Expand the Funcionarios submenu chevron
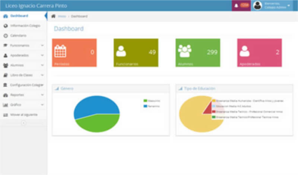Image resolution: width=298 pixels, height=175 pixels. (42, 45)
